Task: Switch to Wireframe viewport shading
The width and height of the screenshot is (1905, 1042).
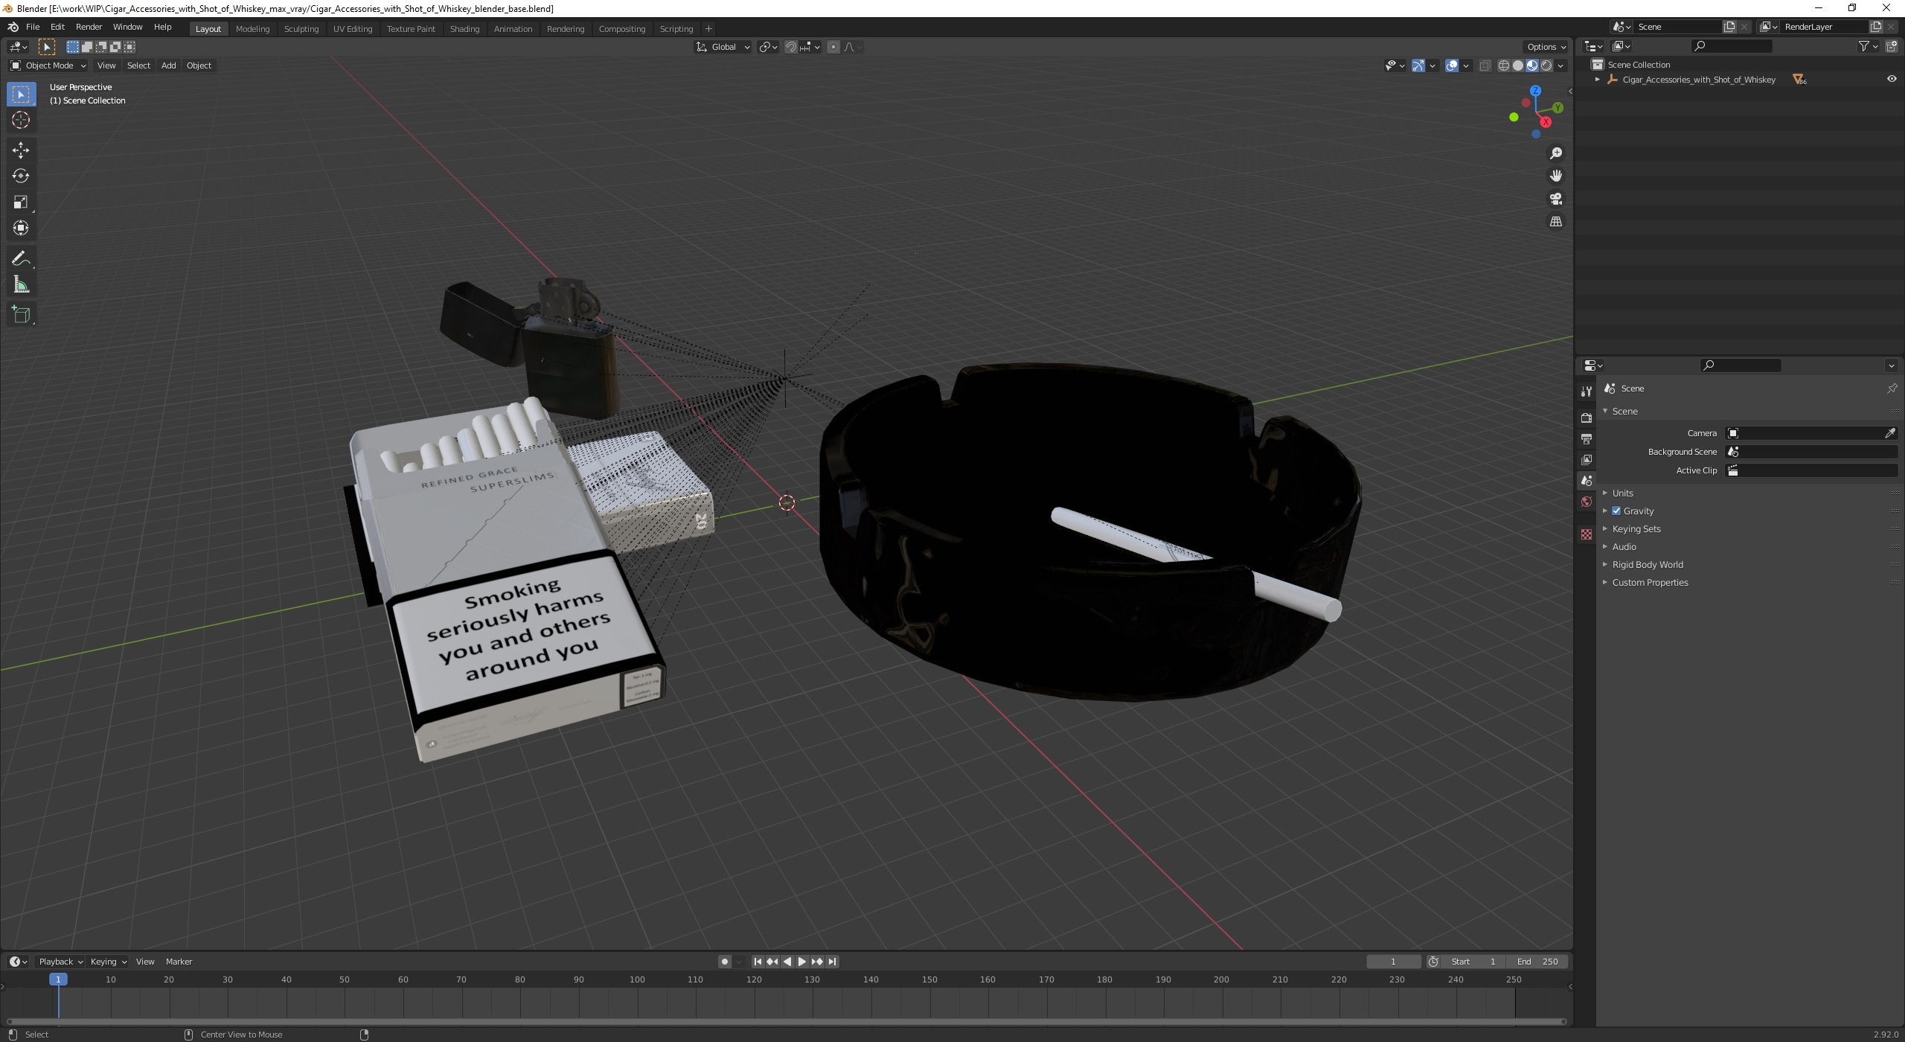Action: click(x=1504, y=65)
